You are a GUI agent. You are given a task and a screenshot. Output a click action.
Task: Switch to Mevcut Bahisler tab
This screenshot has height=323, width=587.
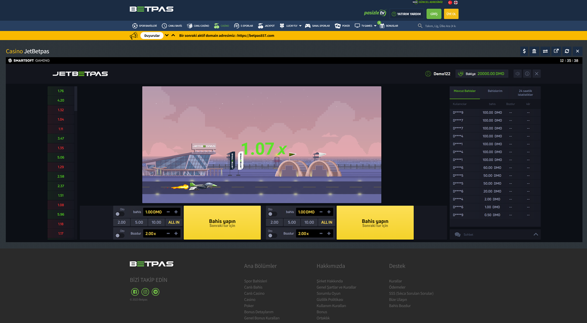[465, 91]
